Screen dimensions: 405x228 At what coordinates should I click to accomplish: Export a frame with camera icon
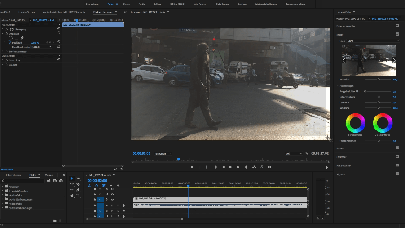point(269,167)
